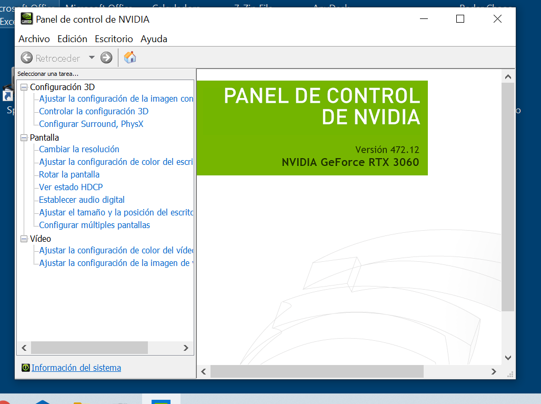Select Controlar la configuración 3D

coord(94,111)
